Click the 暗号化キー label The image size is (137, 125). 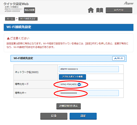click(21, 93)
